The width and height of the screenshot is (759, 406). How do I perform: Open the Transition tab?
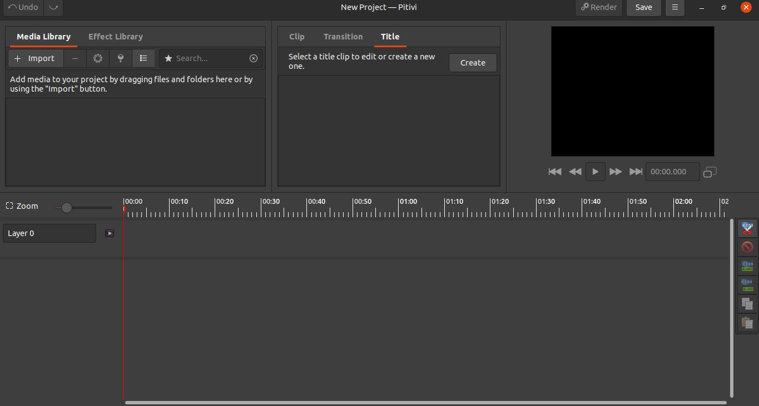click(343, 37)
